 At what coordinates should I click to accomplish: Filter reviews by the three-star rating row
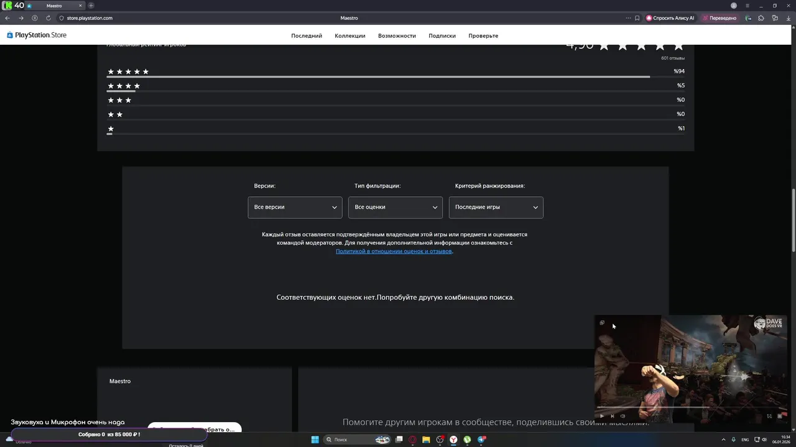tap(396, 101)
